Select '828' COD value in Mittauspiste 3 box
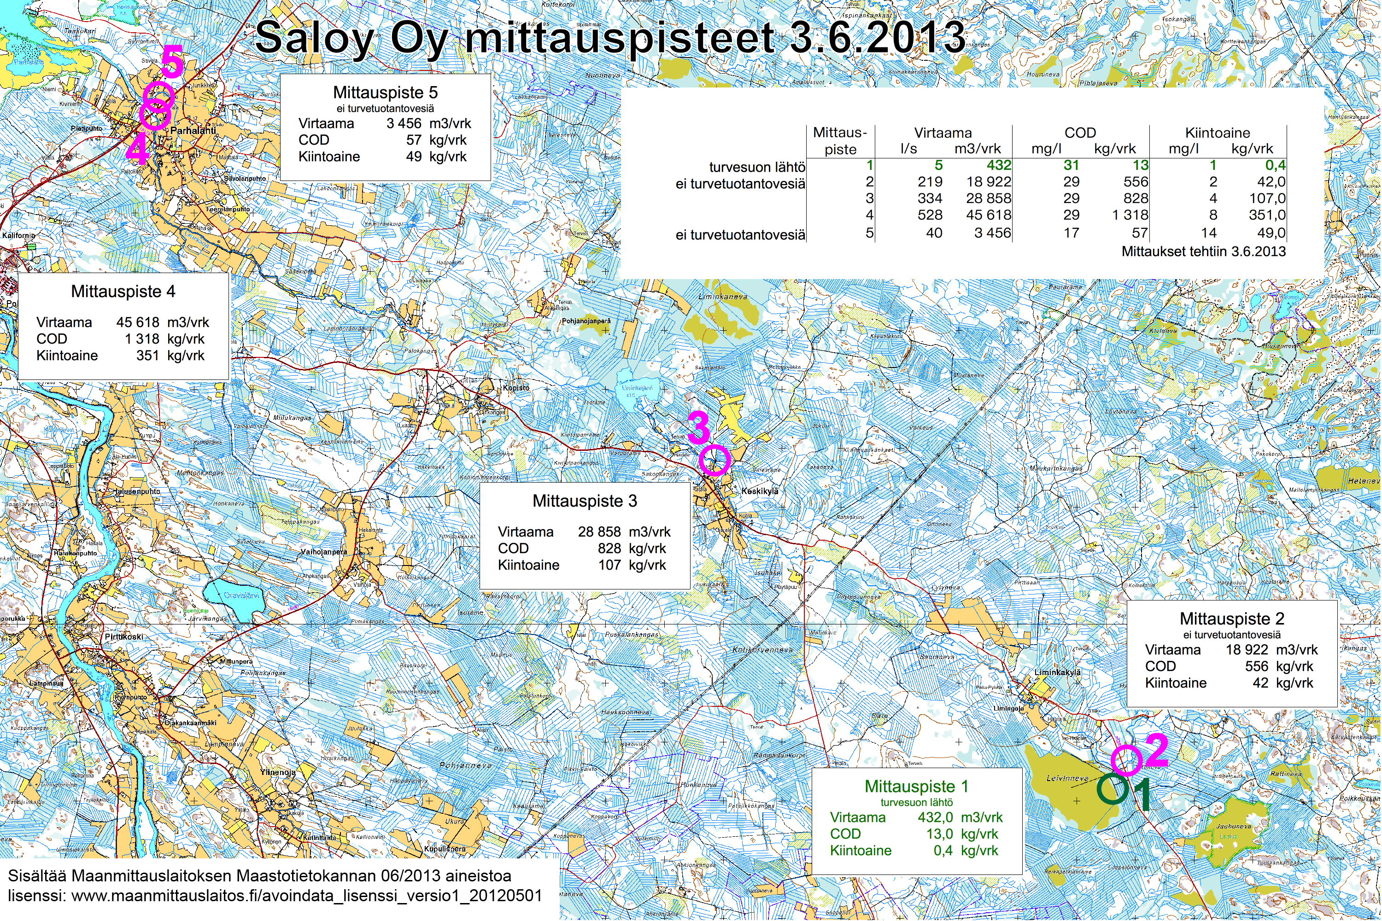The width and height of the screenshot is (1382, 921). point(609,548)
